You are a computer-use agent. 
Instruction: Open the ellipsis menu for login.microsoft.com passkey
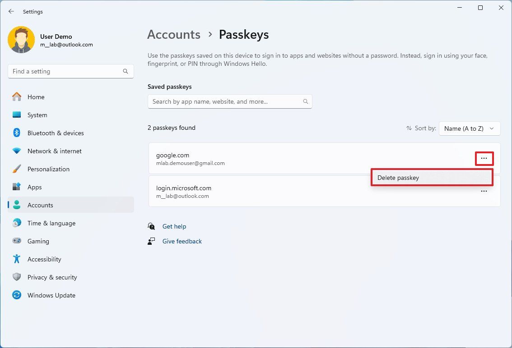click(x=484, y=191)
